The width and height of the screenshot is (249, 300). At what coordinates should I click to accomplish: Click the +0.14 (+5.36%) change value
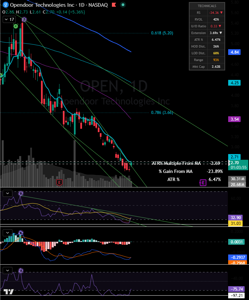point(71,12)
